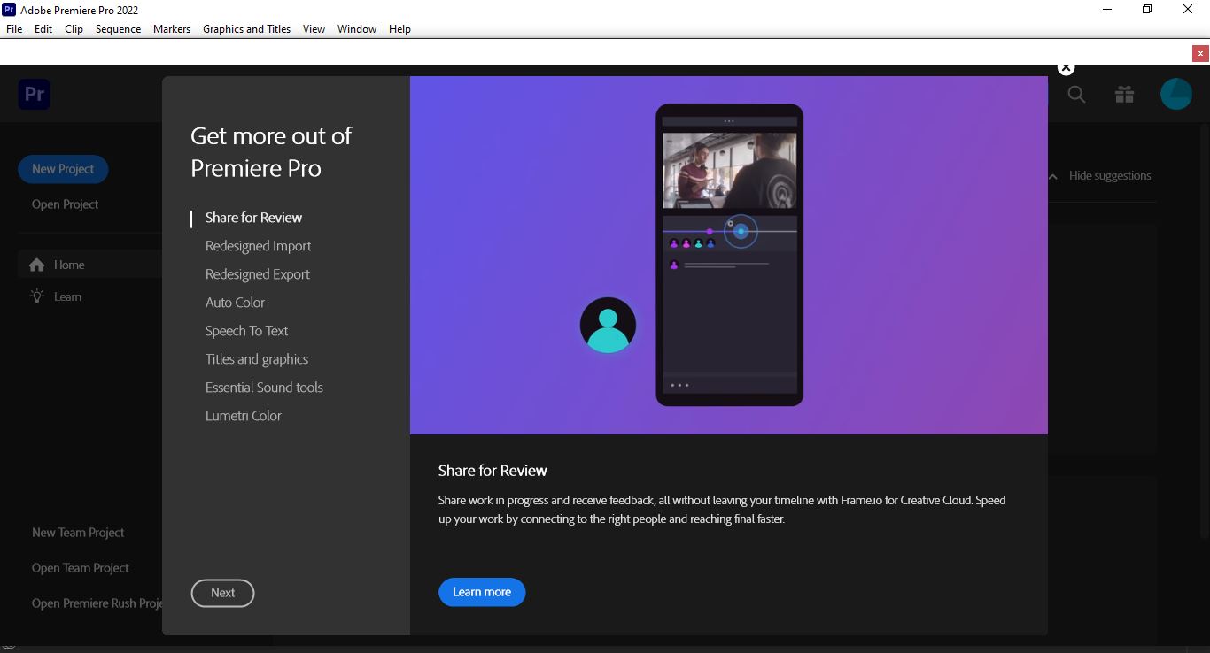Click the Adobe Premiere Pro title bar icon
Viewport: 1210px width, 653px height.
click(x=9, y=10)
